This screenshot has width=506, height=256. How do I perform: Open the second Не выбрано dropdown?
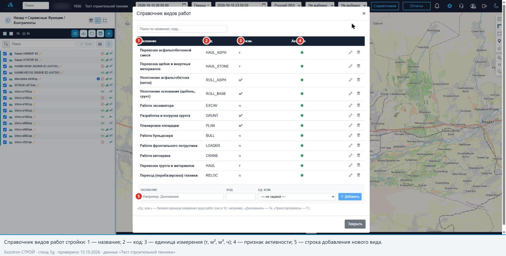tap(353, 5)
